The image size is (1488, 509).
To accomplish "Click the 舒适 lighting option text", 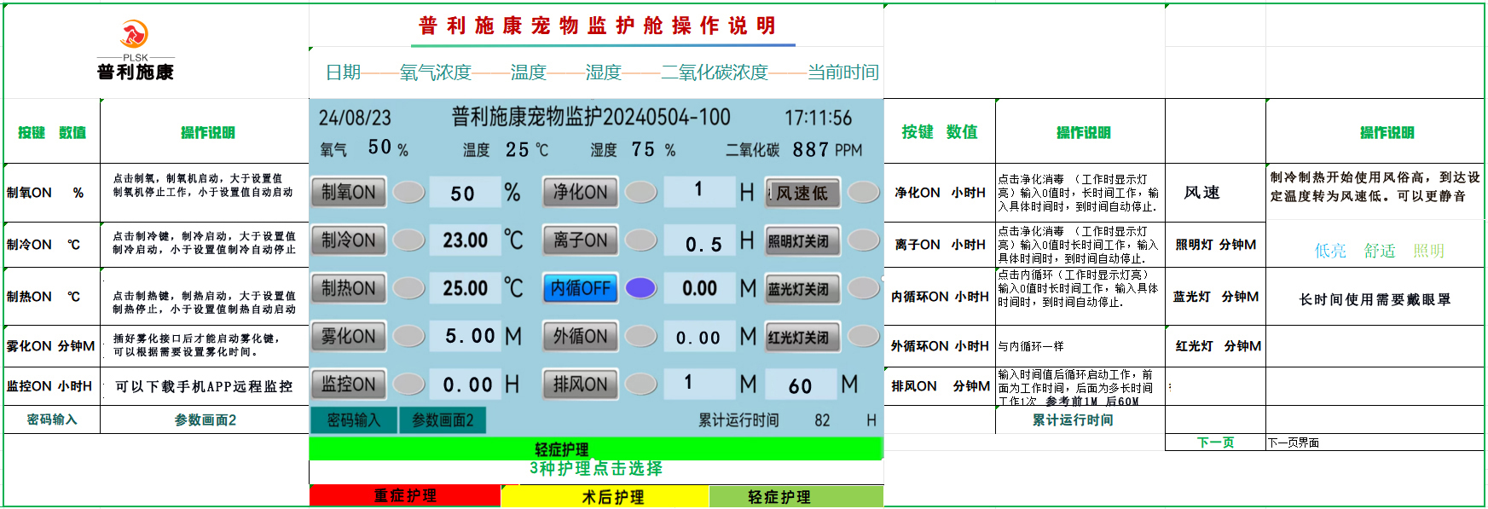I will point(1380,251).
